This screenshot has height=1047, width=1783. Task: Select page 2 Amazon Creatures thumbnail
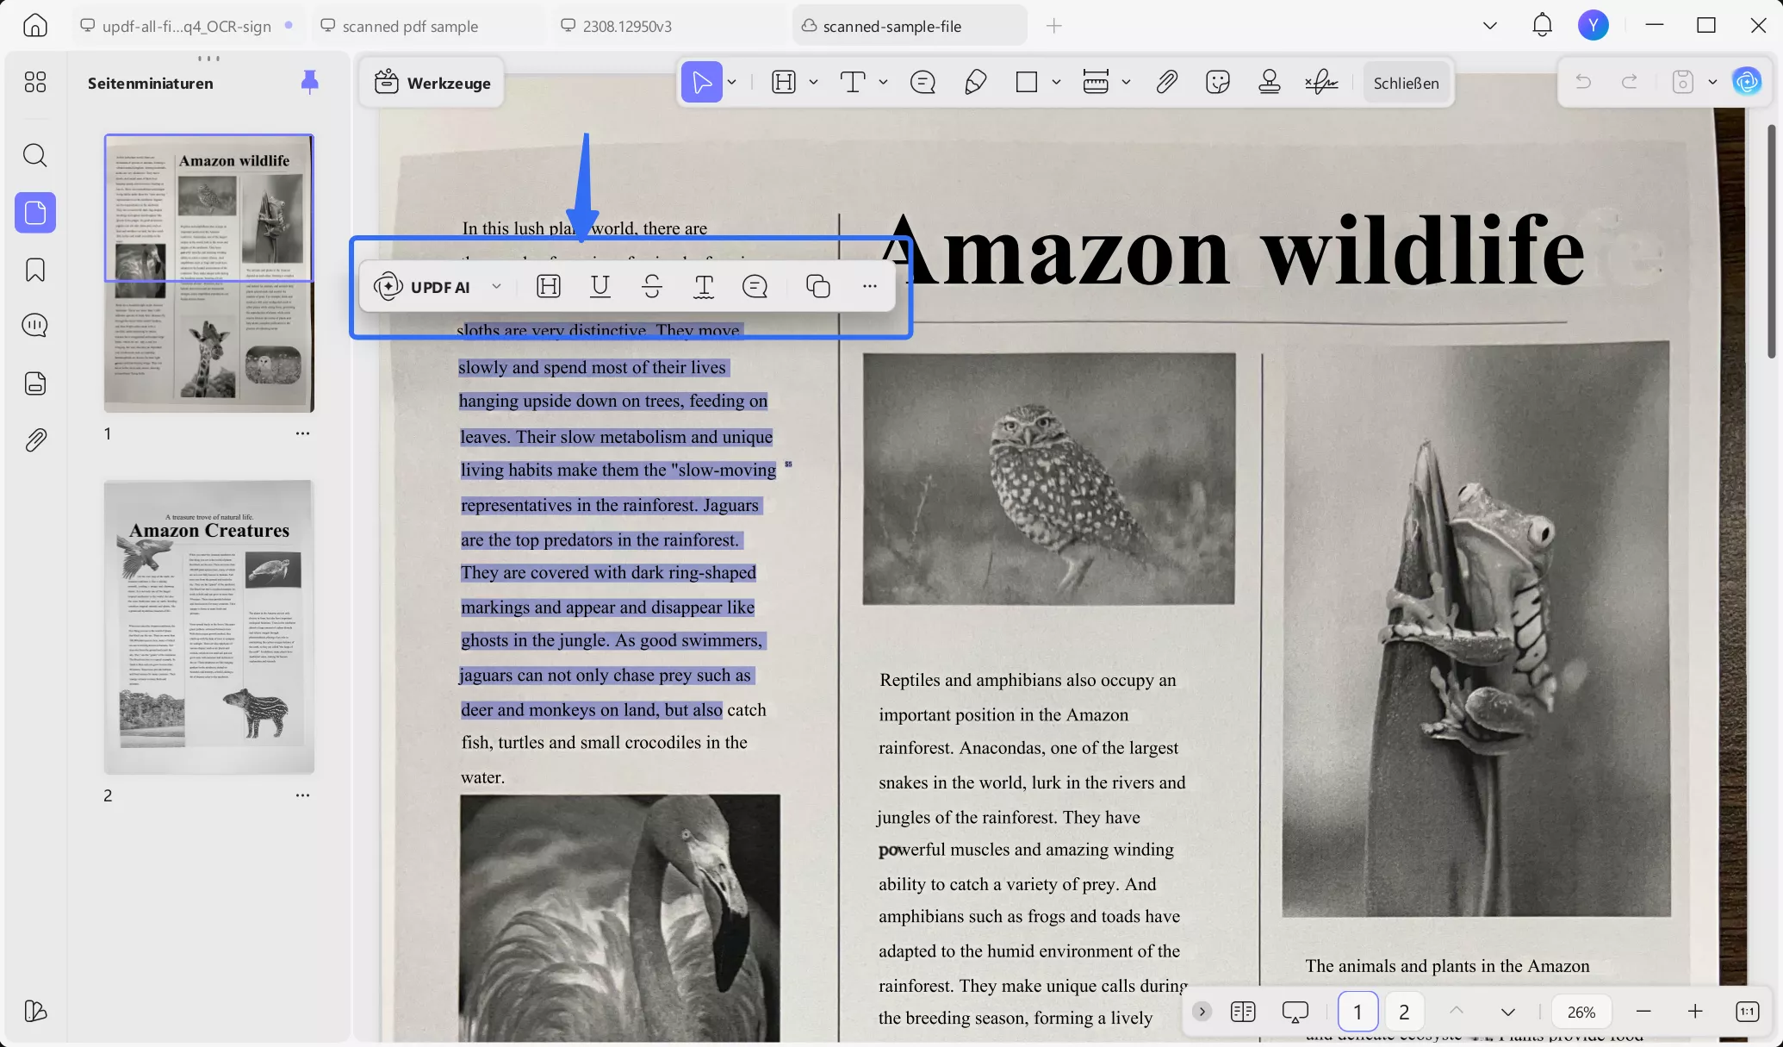click(x=208, y=626)
